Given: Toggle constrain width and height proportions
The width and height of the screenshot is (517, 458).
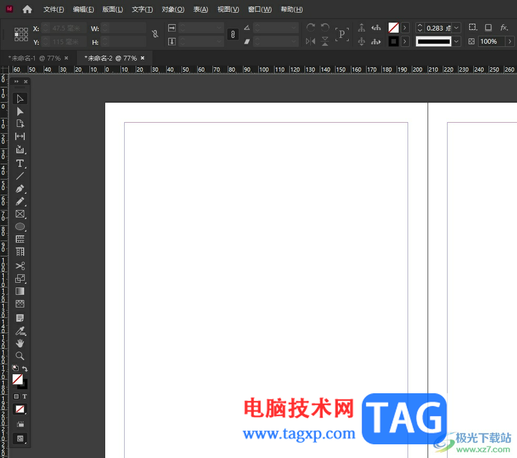Looking at the screenshot, I should [x=155, y=34].
